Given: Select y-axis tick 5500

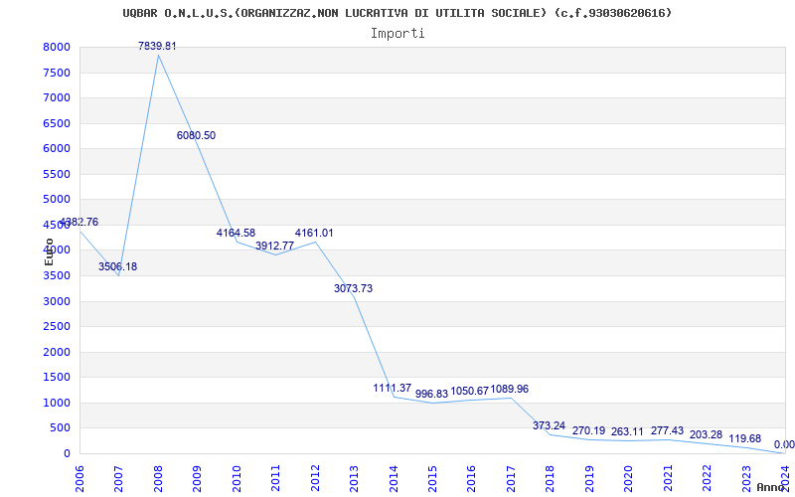Looking at the screenshot, I should click(x=57, y=174).
